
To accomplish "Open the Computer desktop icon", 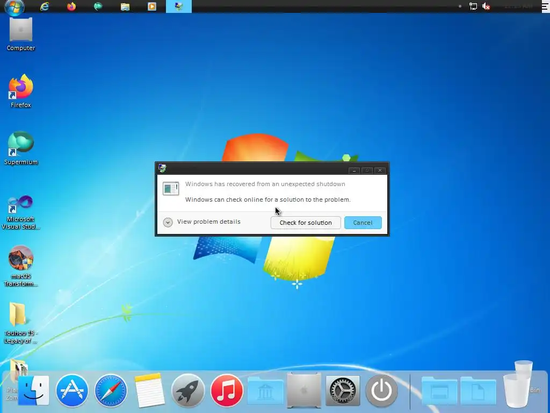I will [21, 34].
